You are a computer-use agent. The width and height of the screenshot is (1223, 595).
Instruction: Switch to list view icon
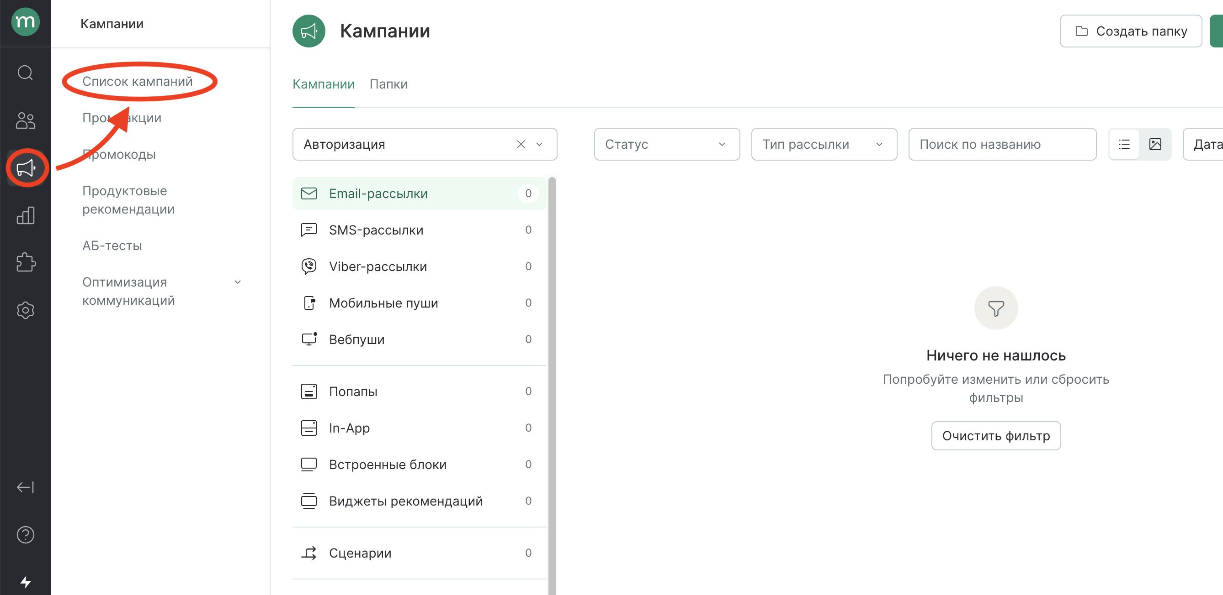[1124, 144]
